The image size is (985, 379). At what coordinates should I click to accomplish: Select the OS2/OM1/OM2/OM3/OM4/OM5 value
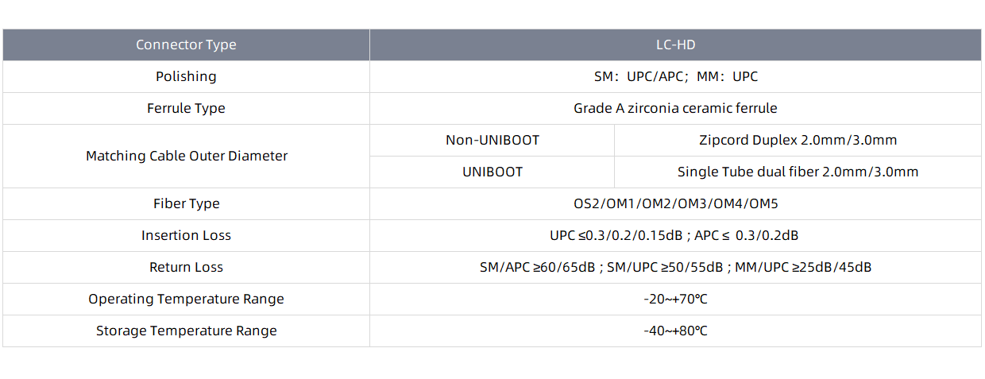(x=675, y=203)
